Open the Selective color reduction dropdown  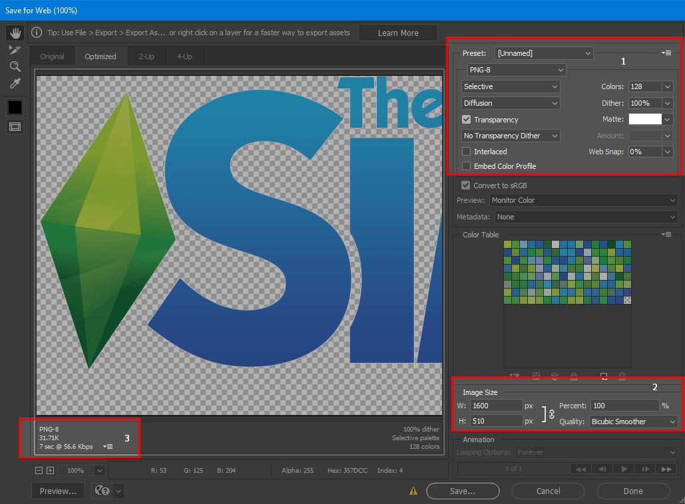point(511,86)
